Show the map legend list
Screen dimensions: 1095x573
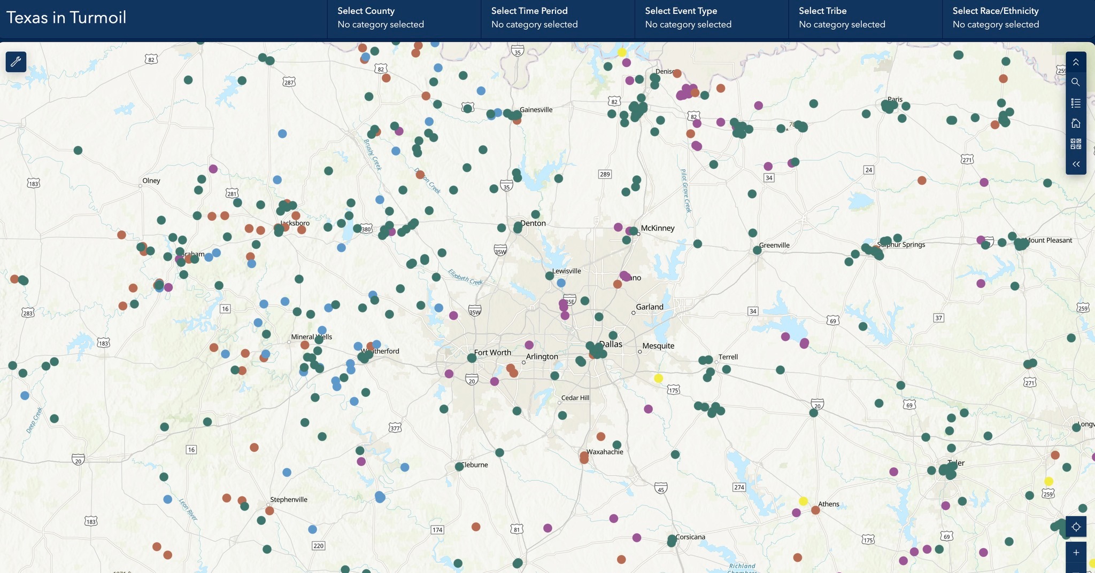click(1076, 103)
